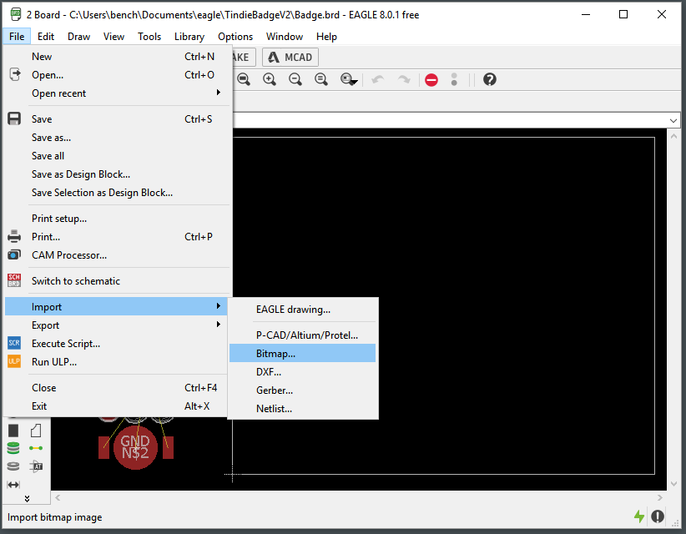Image resolution: width=686 pixels, height=534 pixels.
Task: Click the Zoom in magnifier icon
Action: point(270,79)
